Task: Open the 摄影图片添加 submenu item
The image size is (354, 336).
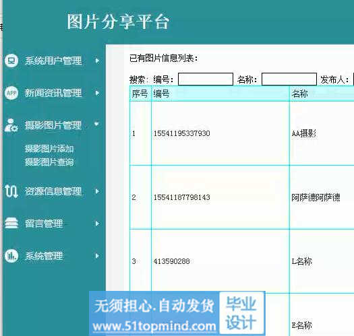Action: pyautogui.click(x=49, y=149)
